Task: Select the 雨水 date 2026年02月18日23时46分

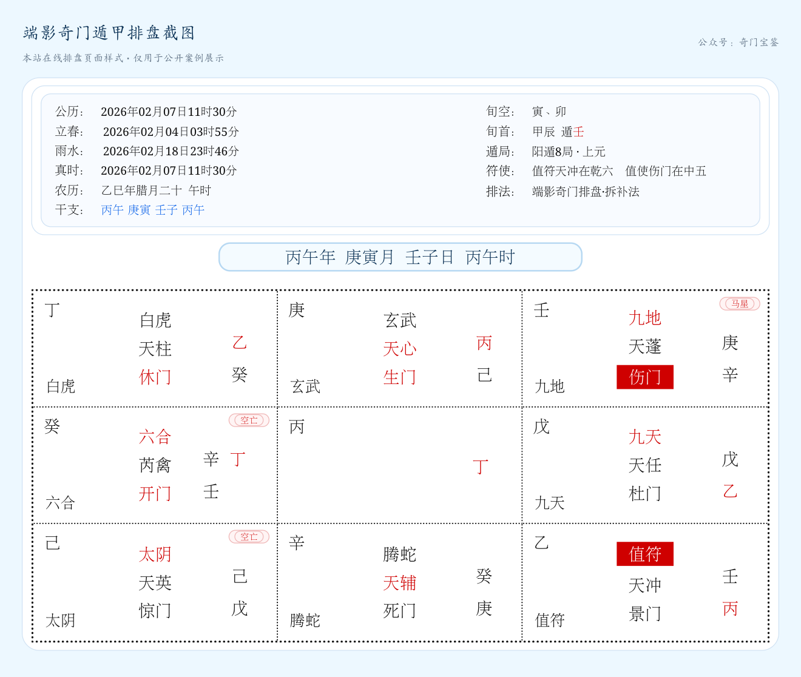Action: pyautogui.click(x=171, y=151)
